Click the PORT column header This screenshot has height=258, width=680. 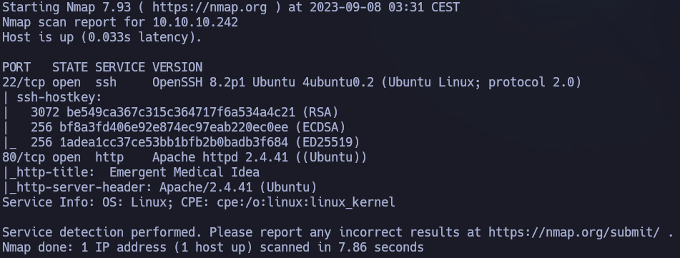click(x=16, y=67)
